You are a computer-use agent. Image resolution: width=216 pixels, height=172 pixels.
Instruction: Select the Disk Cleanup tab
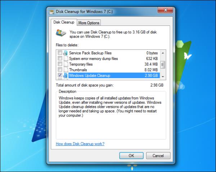[64, 23]
